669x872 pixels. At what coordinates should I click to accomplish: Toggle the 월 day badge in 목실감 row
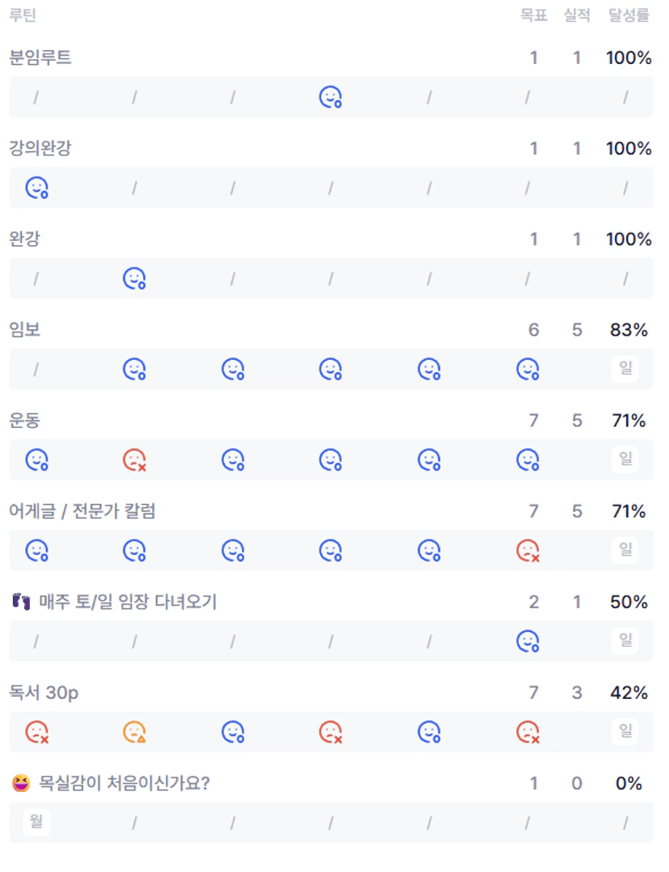click(36, 823)
